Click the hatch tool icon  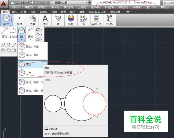point(38,39)
